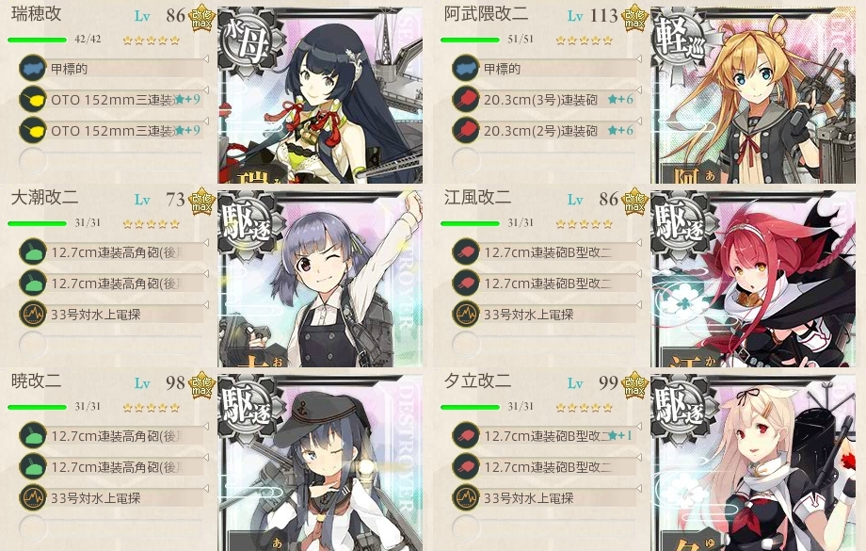Click the 暁改二 ship name
The width and height of the screenshot is (866, 551).
pyautogui.click(x=36, y=381)
